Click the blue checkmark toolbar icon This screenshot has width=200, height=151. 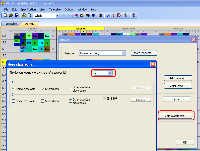pyautogui.click(x=108, y=15)
